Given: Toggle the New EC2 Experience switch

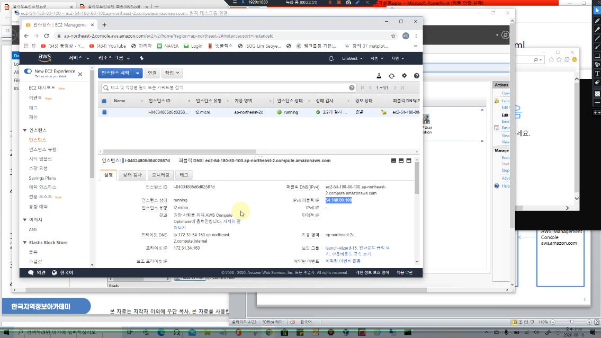Looking at the screenshot, I should point(28,72).
